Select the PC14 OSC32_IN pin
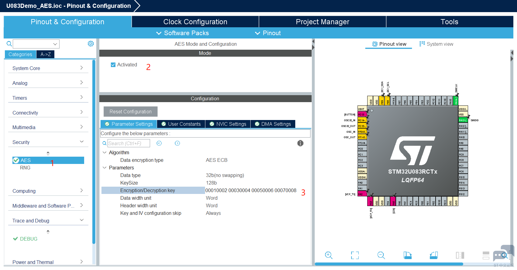 click(362, 120)
